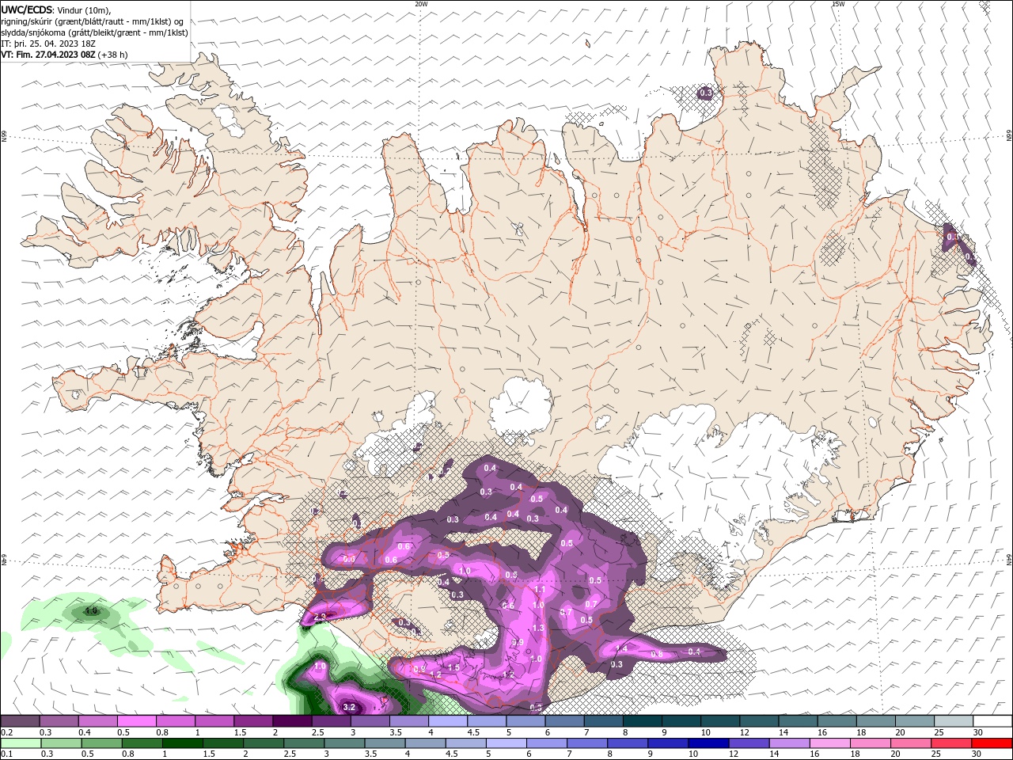The width and height of the screenshot is (1013, 760).
Task: Click the 1.5–2 magenta-purple upper legend swatch
Action: pyautogui.click(x=253, y=721)
